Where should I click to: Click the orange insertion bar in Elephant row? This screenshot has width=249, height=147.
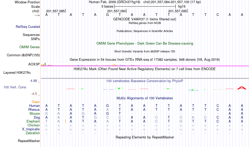point(66,121)
